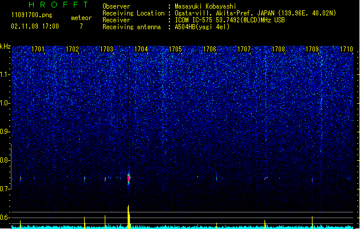Screen dimensions: 360x229
Task: Click the 1.1 kHz axis label
Action: click(x=5, y=74)
